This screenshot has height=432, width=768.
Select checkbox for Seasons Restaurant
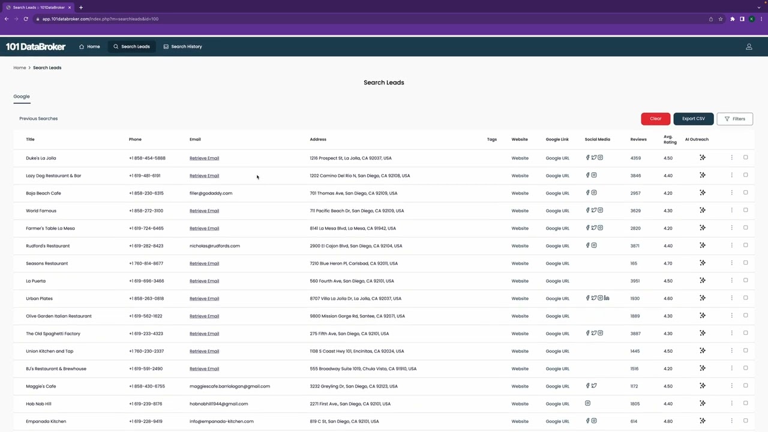(746, 262)
